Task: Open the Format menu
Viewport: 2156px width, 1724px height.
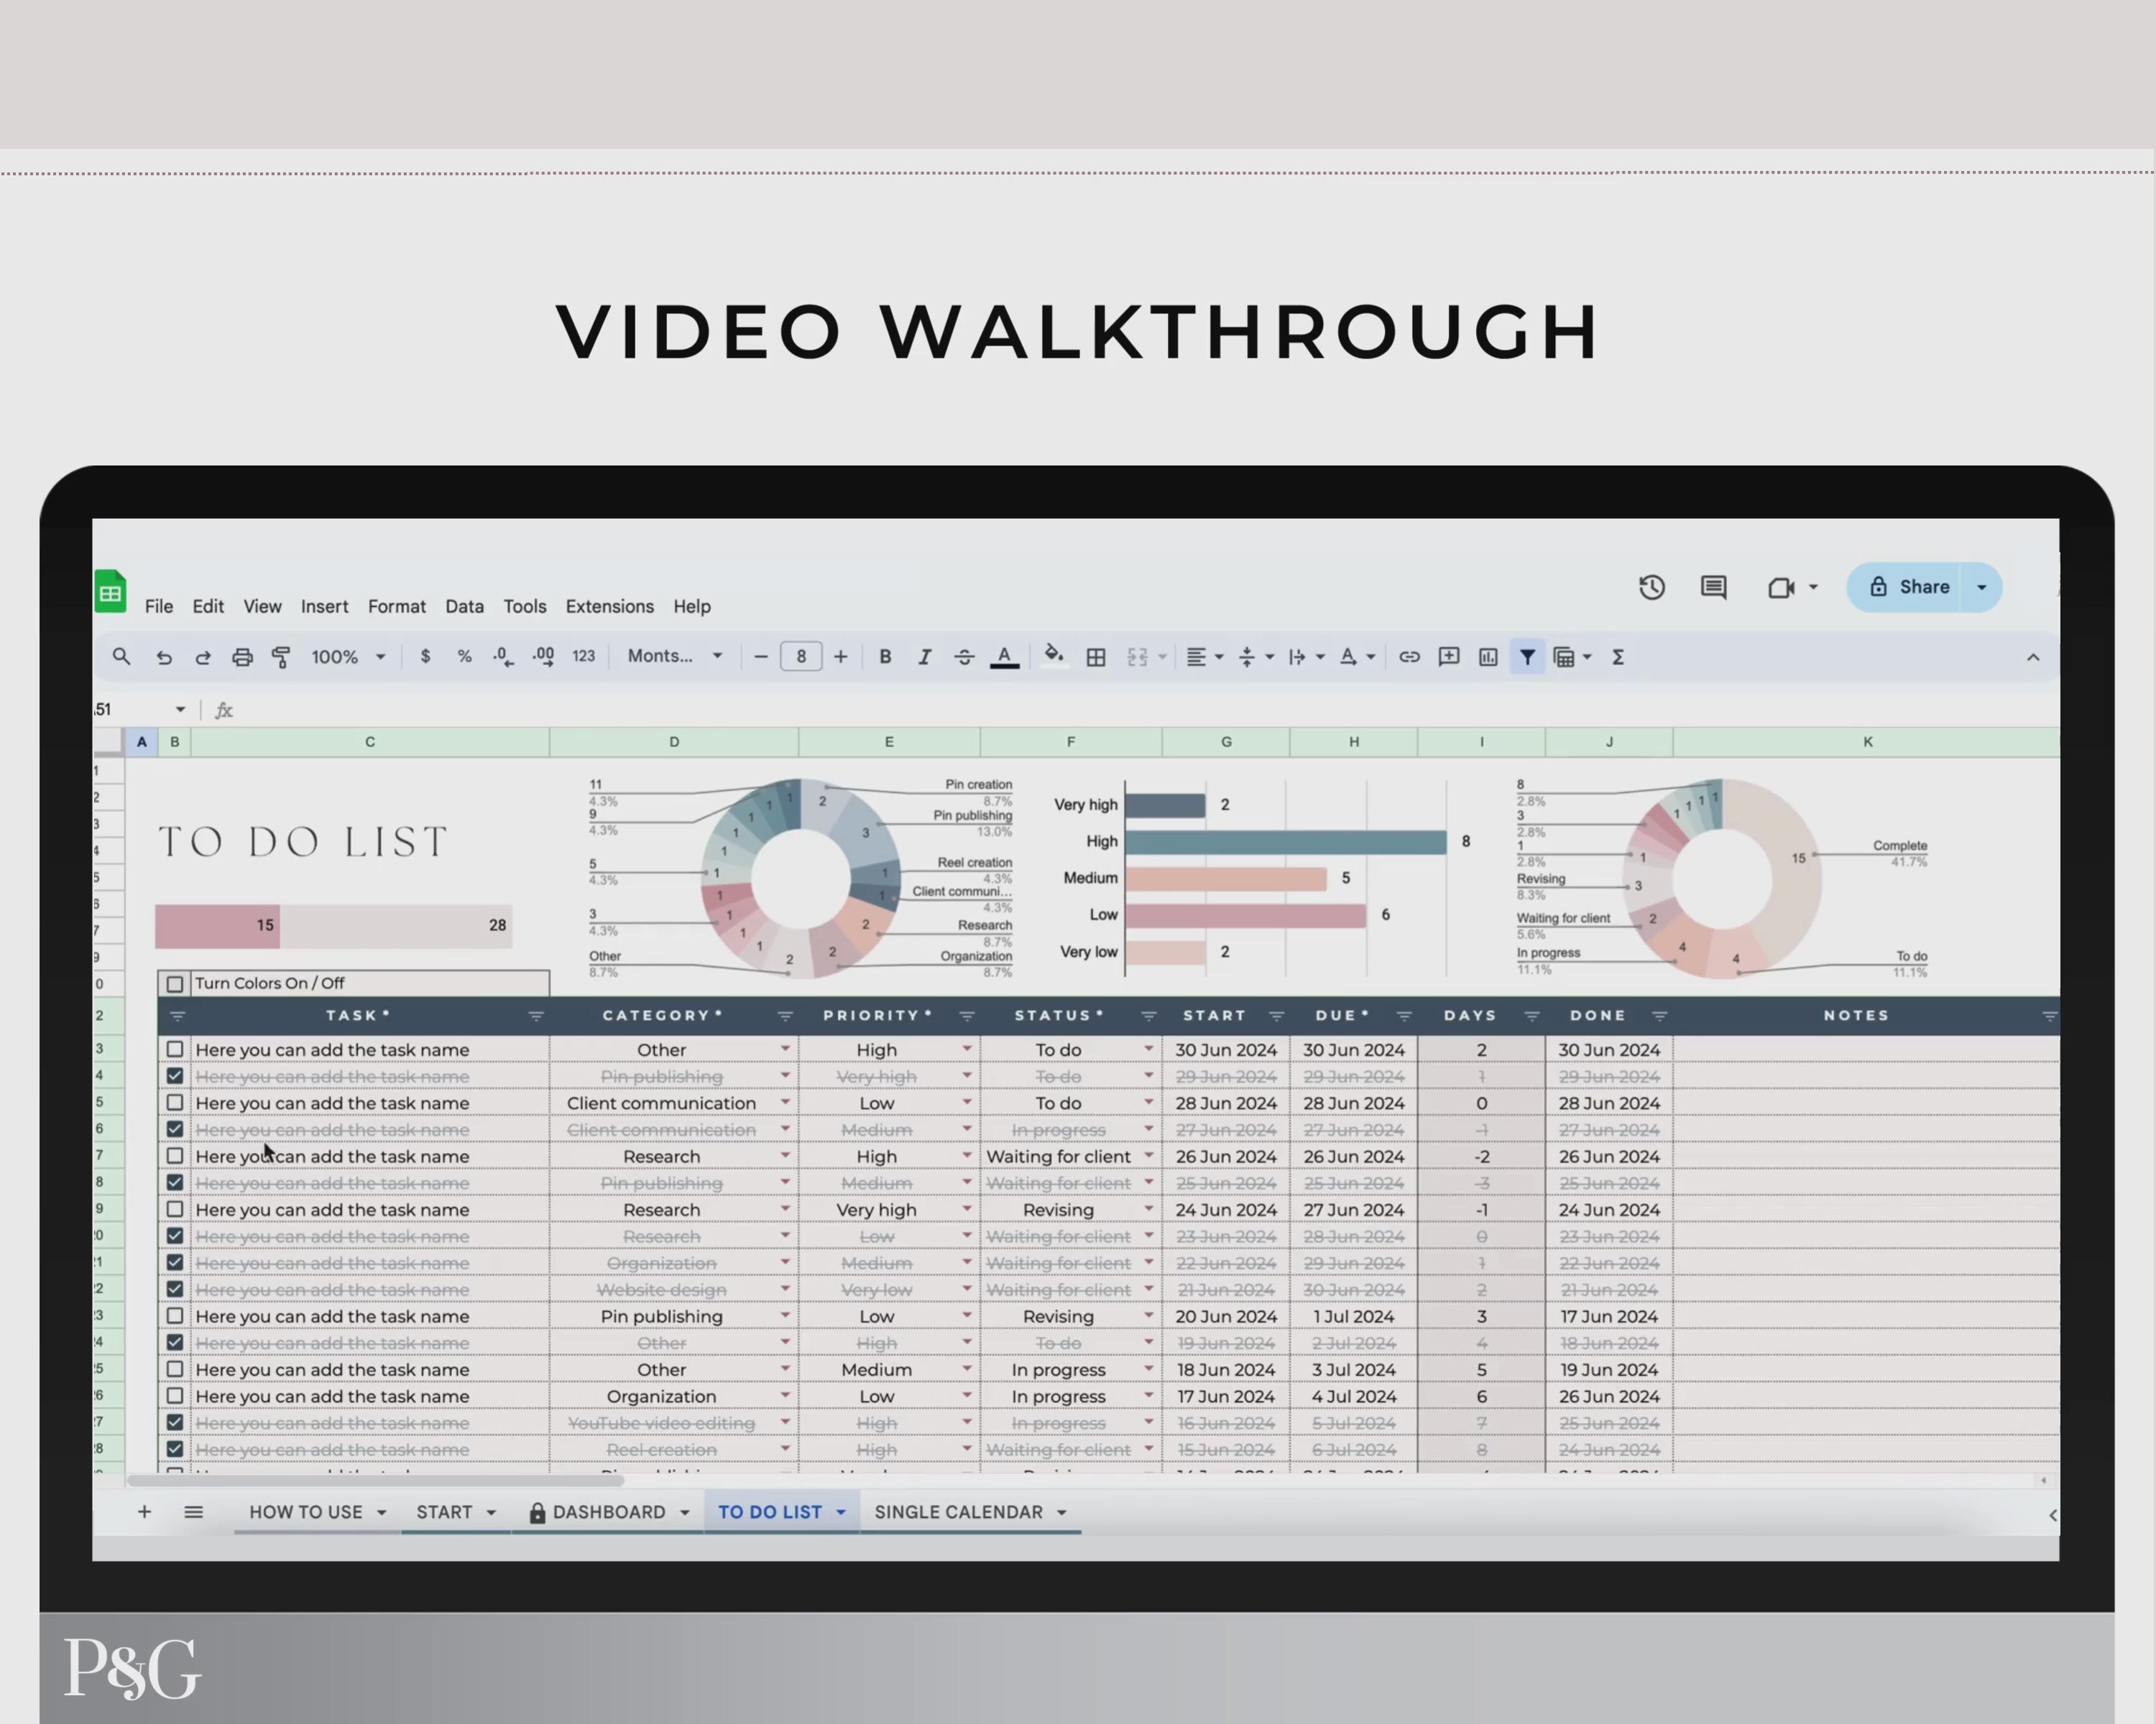Action: pos(397,607)
